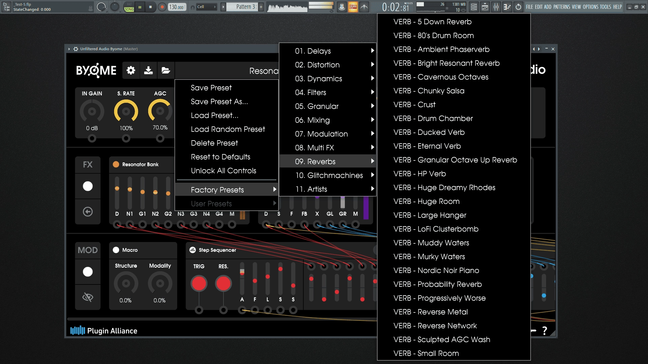
Task: Click the tempo field showing 130.000
Action: (x=177, y=7)
